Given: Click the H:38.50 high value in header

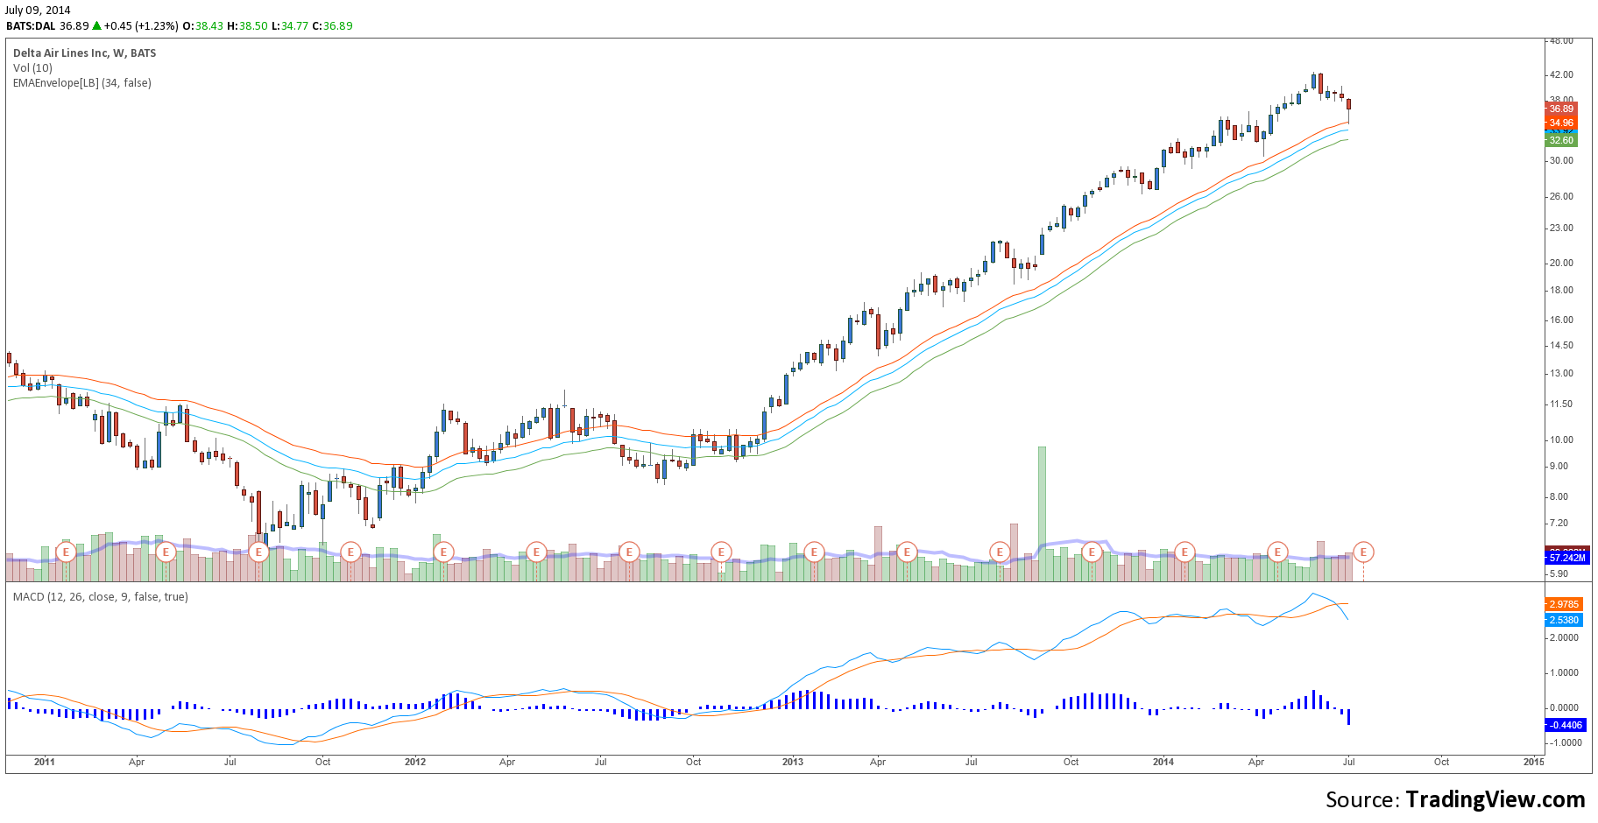Looking at the screenshot, I should 248,26.
